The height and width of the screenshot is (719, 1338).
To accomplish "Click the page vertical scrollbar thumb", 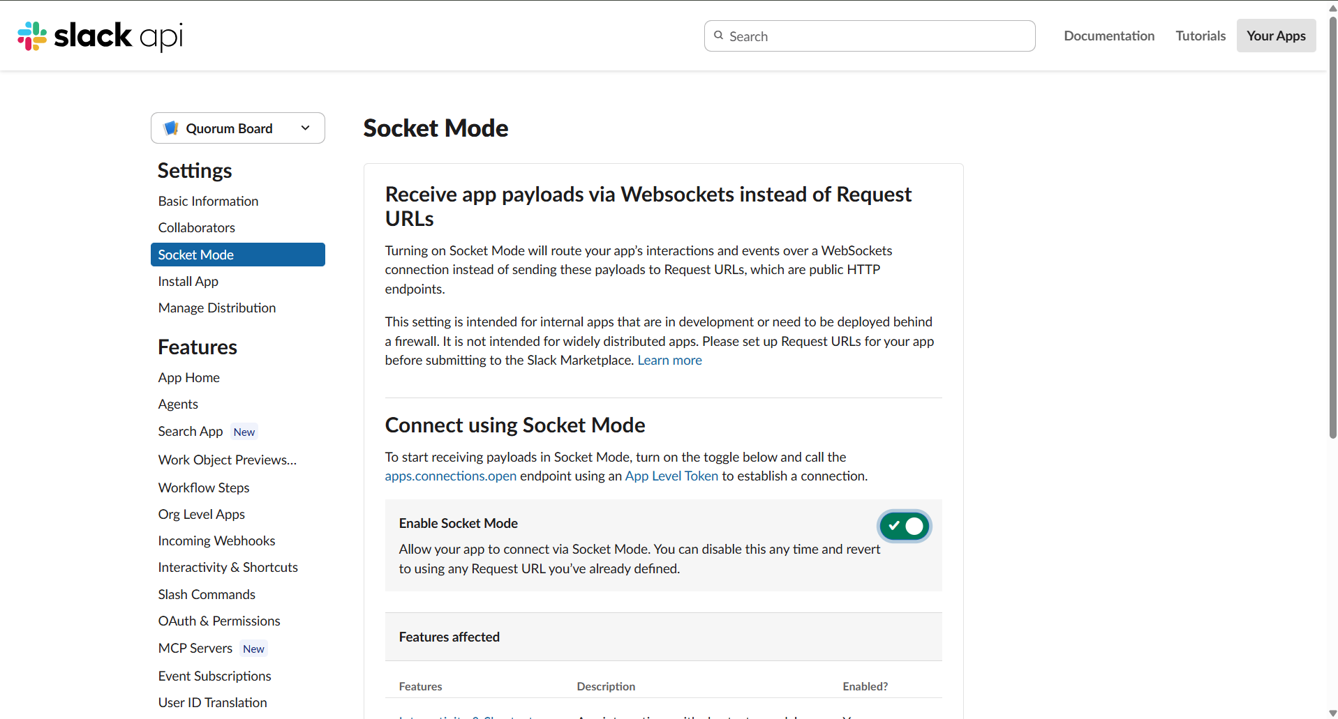I will (1332, 227).
